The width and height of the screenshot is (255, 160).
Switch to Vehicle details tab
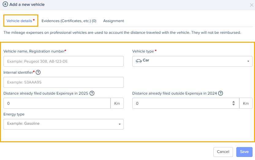click(x=19, y=21)
